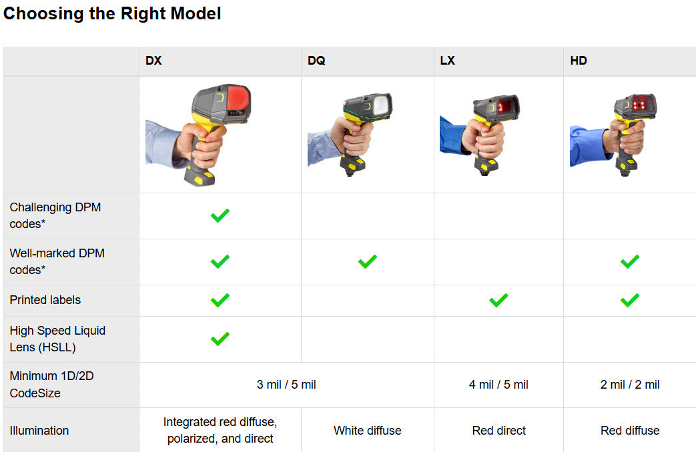Click the Choosing the Right Model heading
The width and height of the screenshot is (696, 452).
[112, 13]
